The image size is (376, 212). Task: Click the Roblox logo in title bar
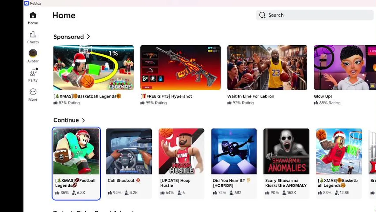click(x=26, y=3)
